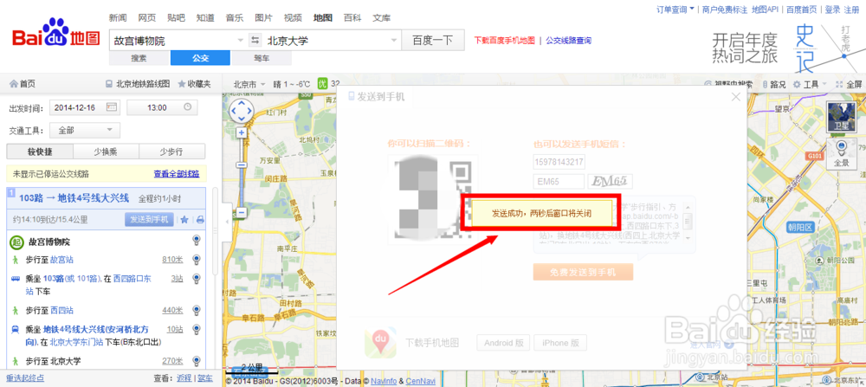This screenshot has width=866, height=387.
Task: Show the 3站 bus step on map
Action: coord(196,280)
